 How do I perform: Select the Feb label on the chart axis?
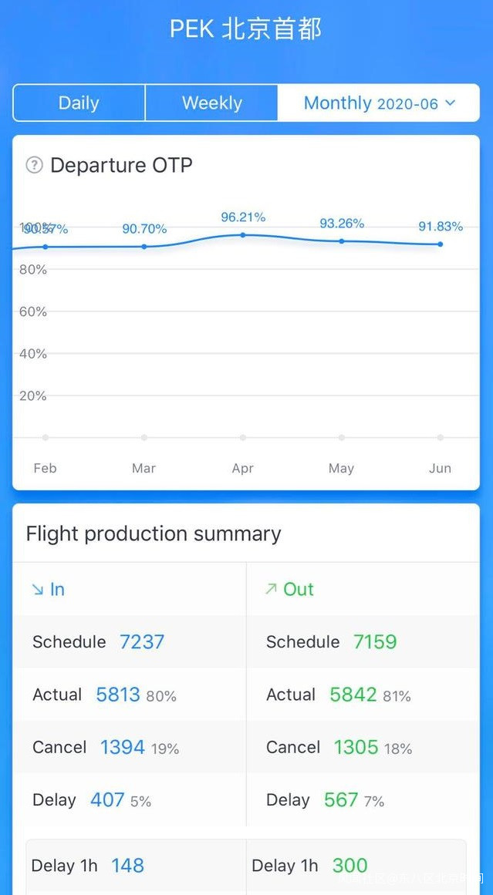click(46, 468)
